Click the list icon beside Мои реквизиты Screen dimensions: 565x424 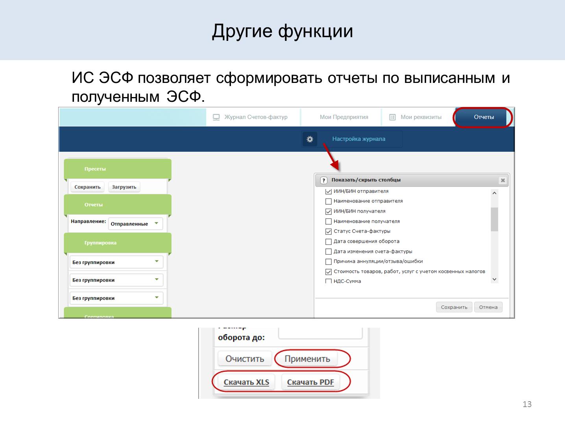click(392, 117)
